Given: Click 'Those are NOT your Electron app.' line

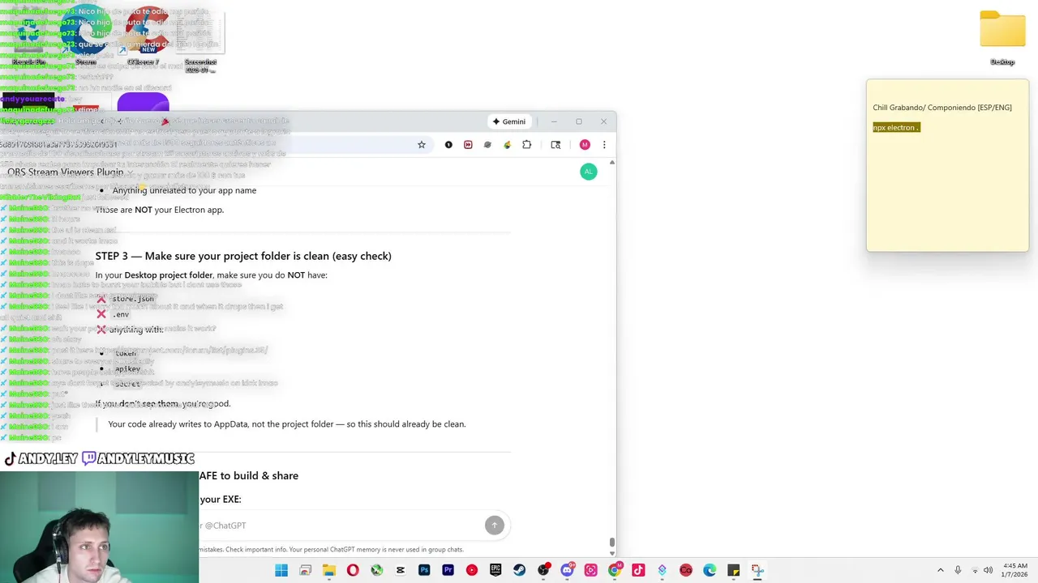Looking at the screenshot, I should coord(159,210).
